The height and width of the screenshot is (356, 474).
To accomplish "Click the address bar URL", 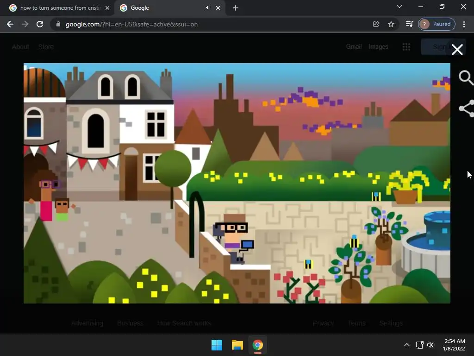I will (x=131, y=24).
